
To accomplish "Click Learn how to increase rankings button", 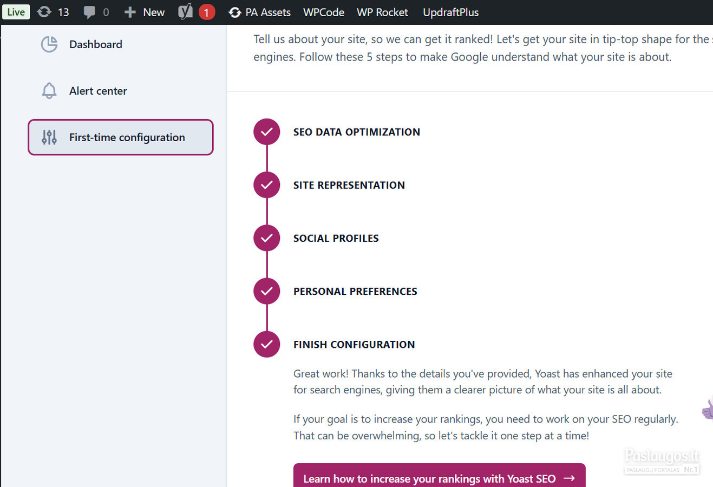I will click(x=439, y=476).
